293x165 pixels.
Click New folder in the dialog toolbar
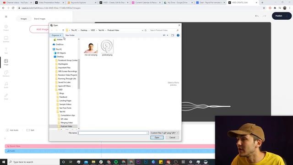click(x=70, y=35)
